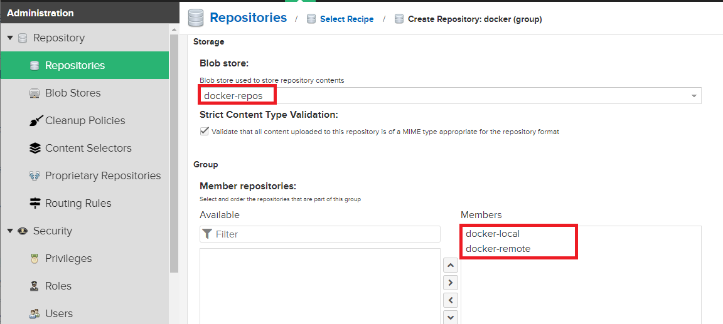Click the Routing Rules signpost icon
The height and width of the screenshot is (324, 723).
[x=35, y=204]
